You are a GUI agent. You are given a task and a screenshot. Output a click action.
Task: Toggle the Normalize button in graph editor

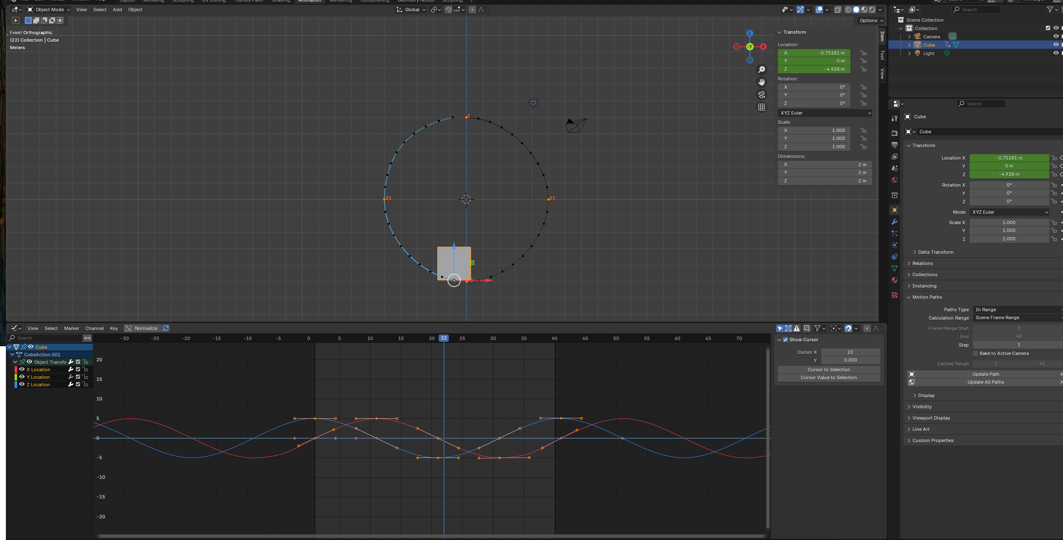142,328
